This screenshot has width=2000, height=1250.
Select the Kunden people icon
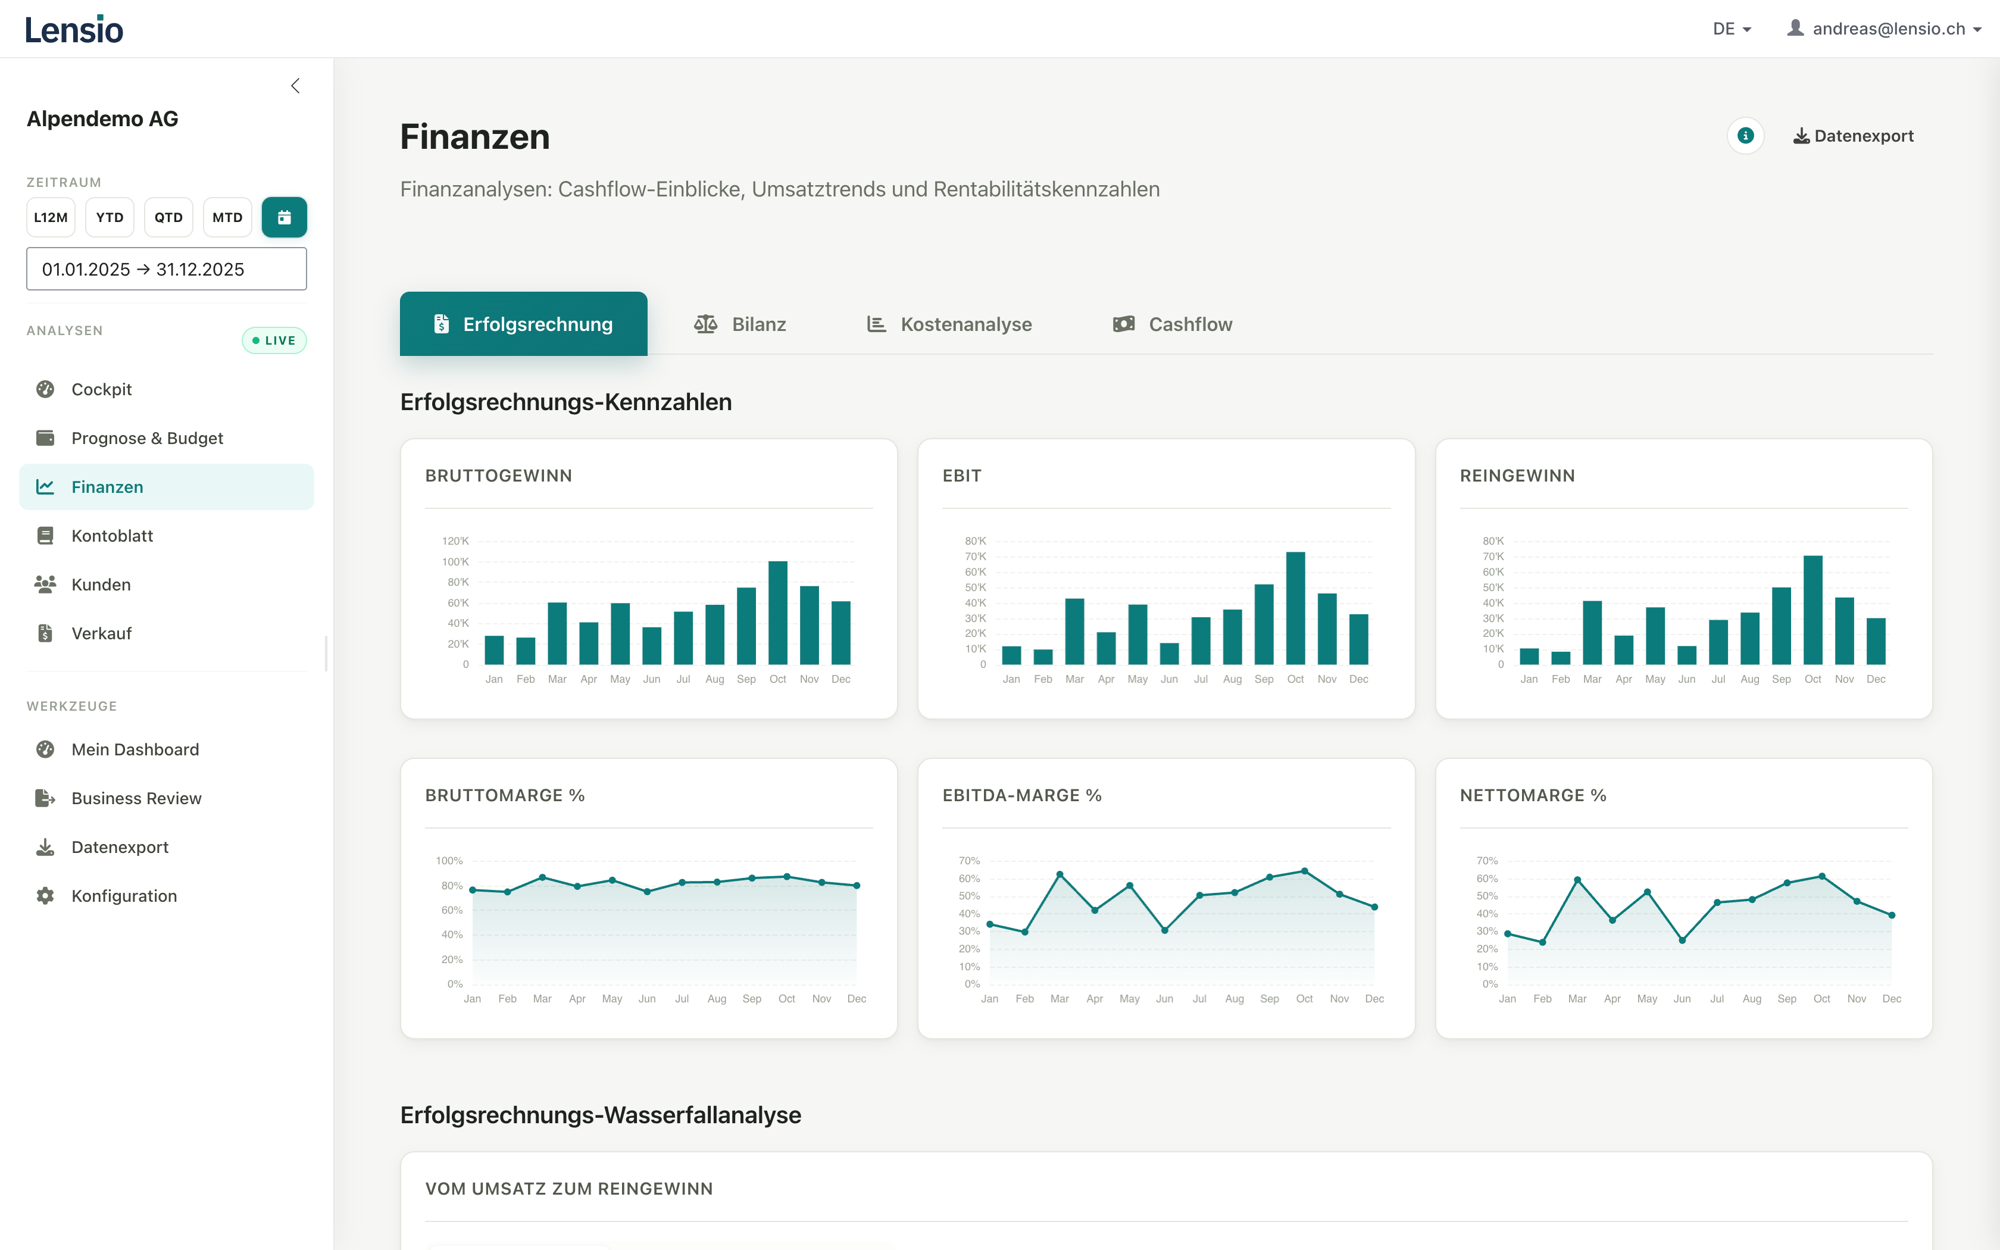click(x=45, y=584)
